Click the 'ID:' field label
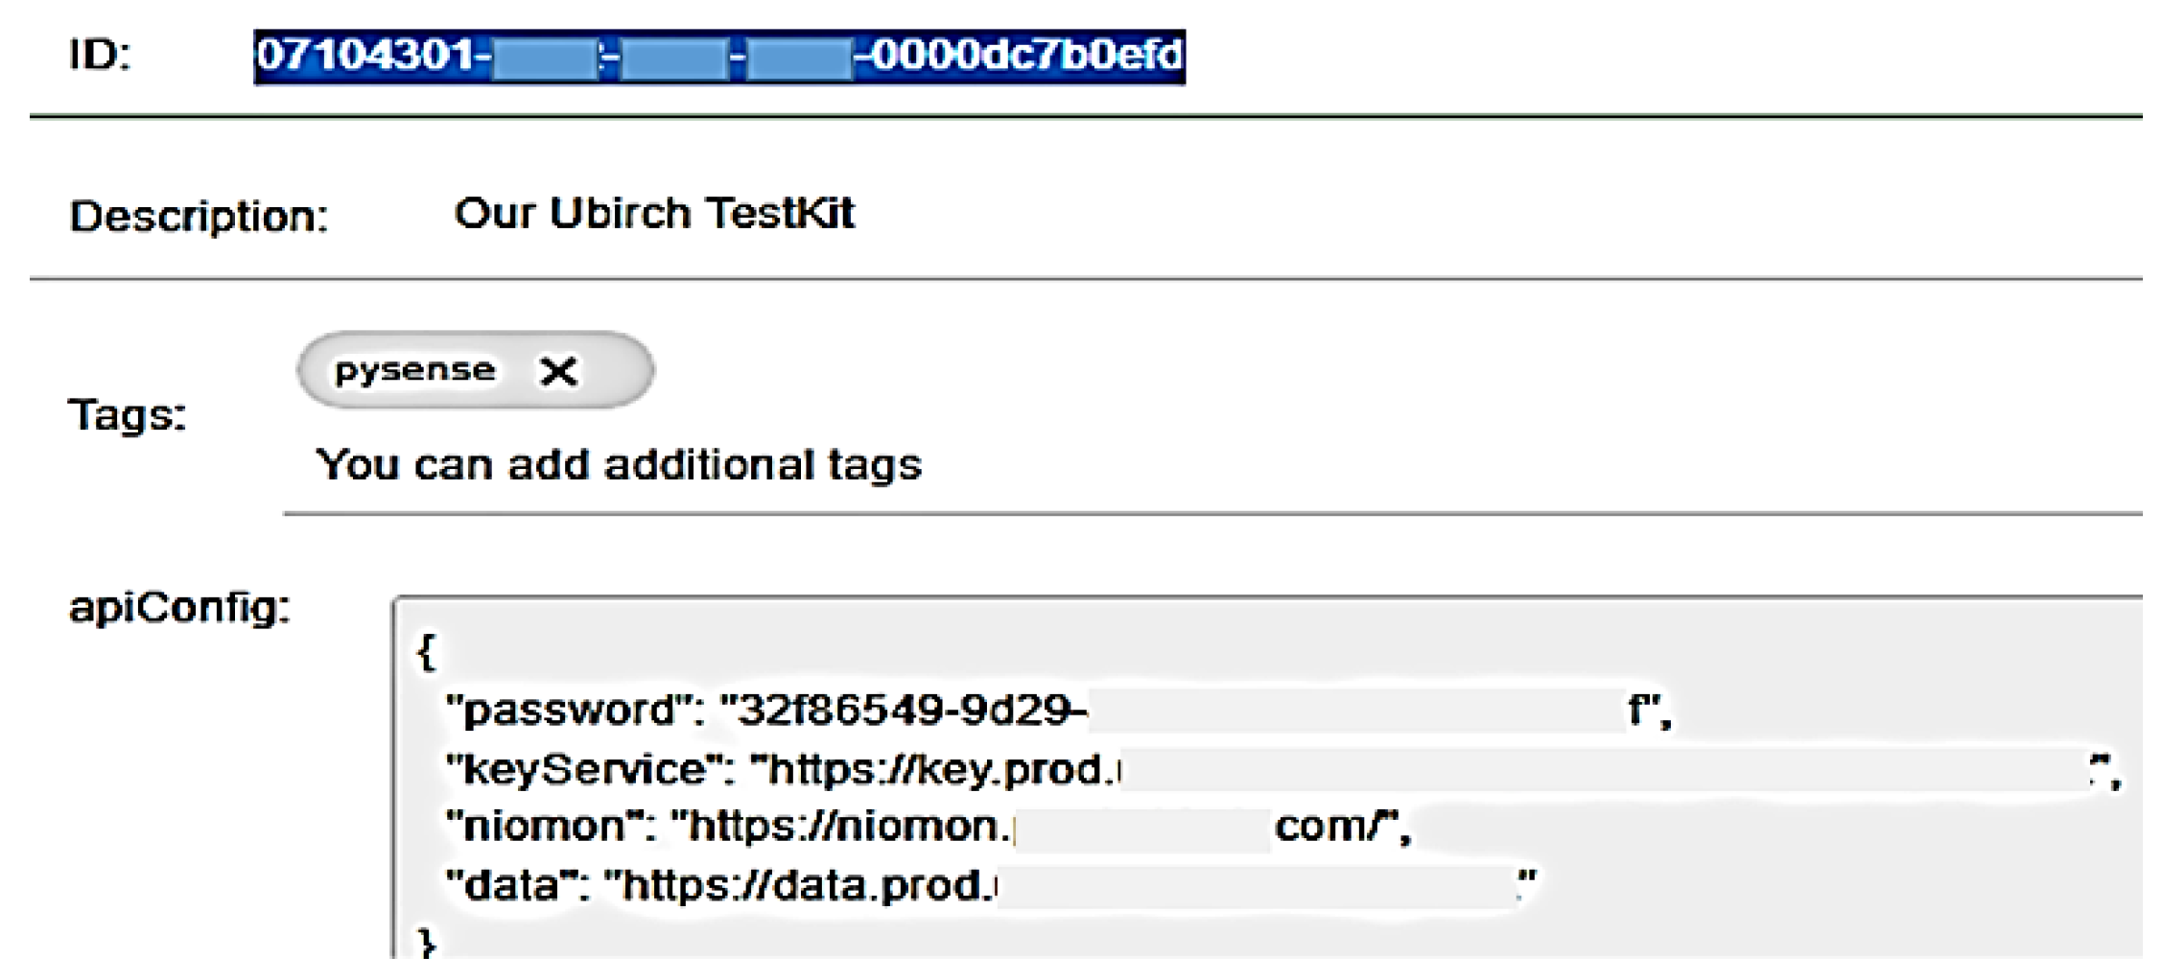Screen dimensions: 2163x980 100,56
